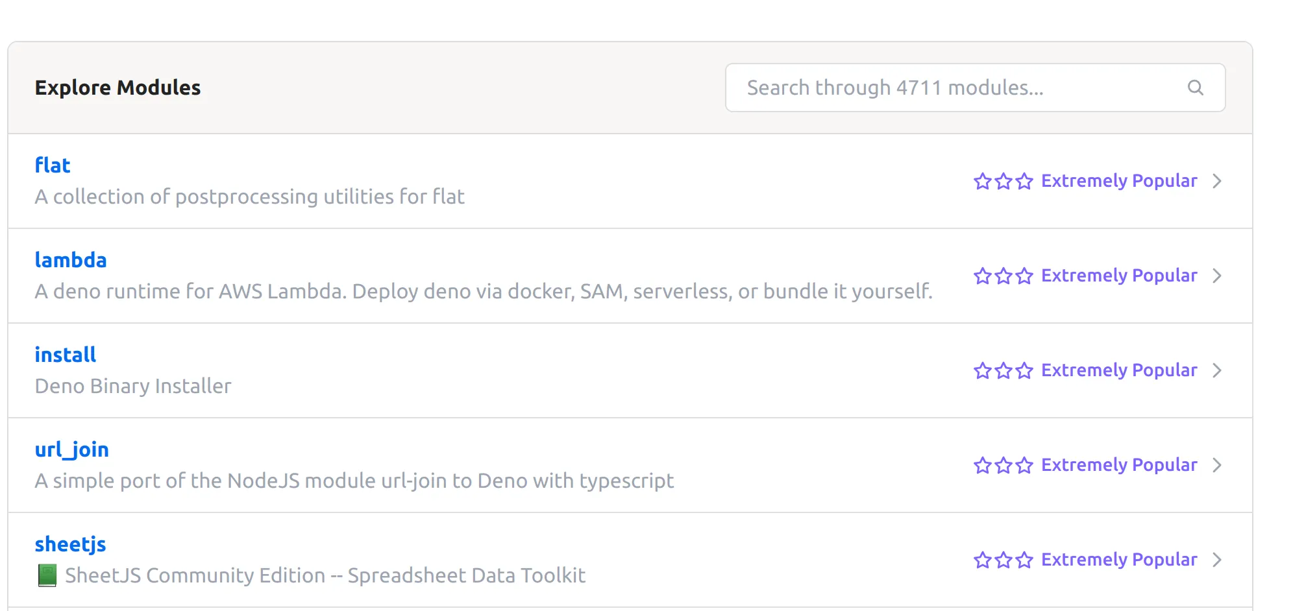Expand the lambda module chevron

[1217, 276]
